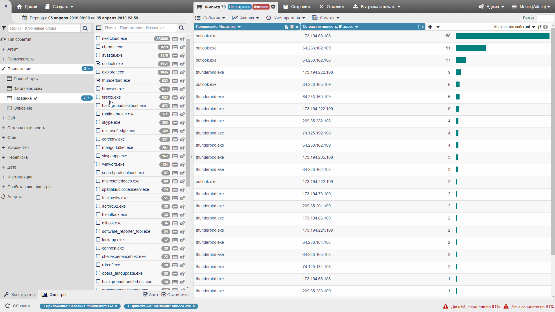Click the keyword search input field
The image size is (555, 312).
tap(44, 28)
